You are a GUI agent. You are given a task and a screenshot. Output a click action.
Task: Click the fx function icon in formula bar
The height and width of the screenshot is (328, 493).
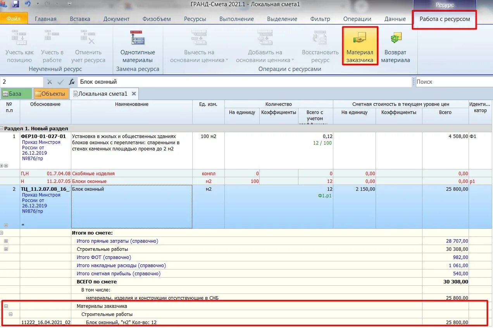click(72, 82)
